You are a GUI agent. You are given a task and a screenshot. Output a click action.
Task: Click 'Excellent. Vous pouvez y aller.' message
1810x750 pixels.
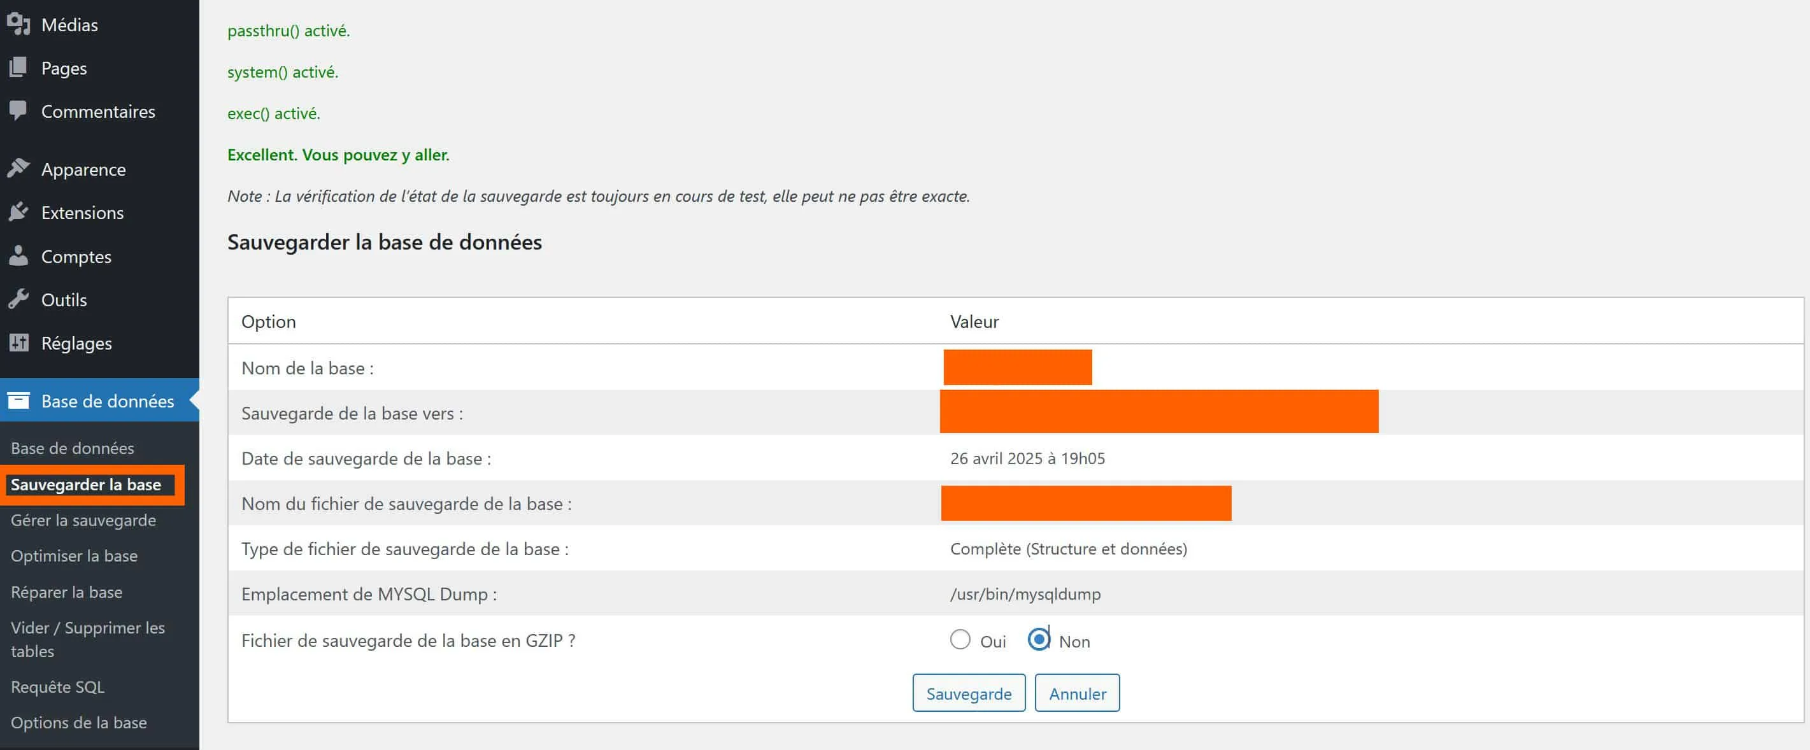point(338,155)
